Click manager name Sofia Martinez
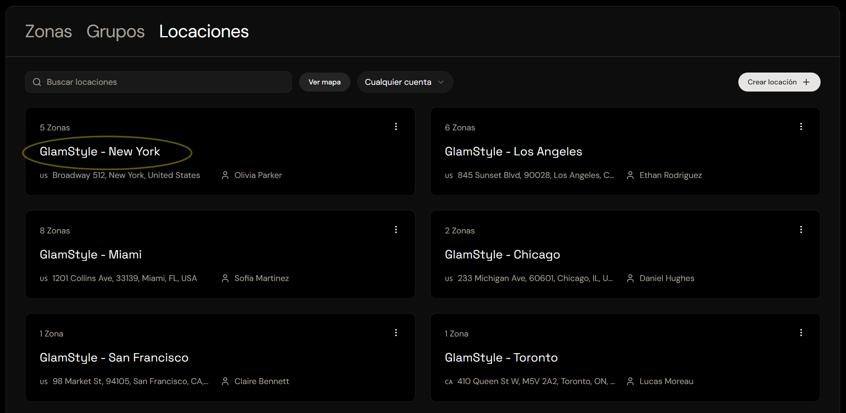This screenshot has height=413, width=846. click(262, 278)
